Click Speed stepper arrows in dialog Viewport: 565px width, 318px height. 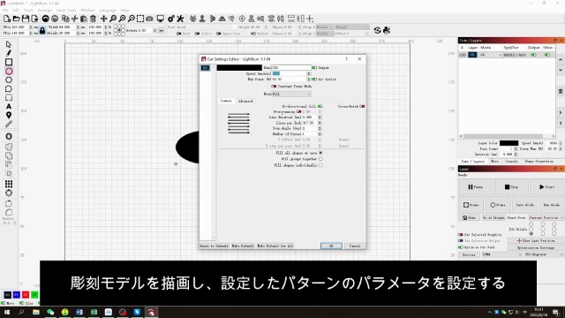[309, 73]
